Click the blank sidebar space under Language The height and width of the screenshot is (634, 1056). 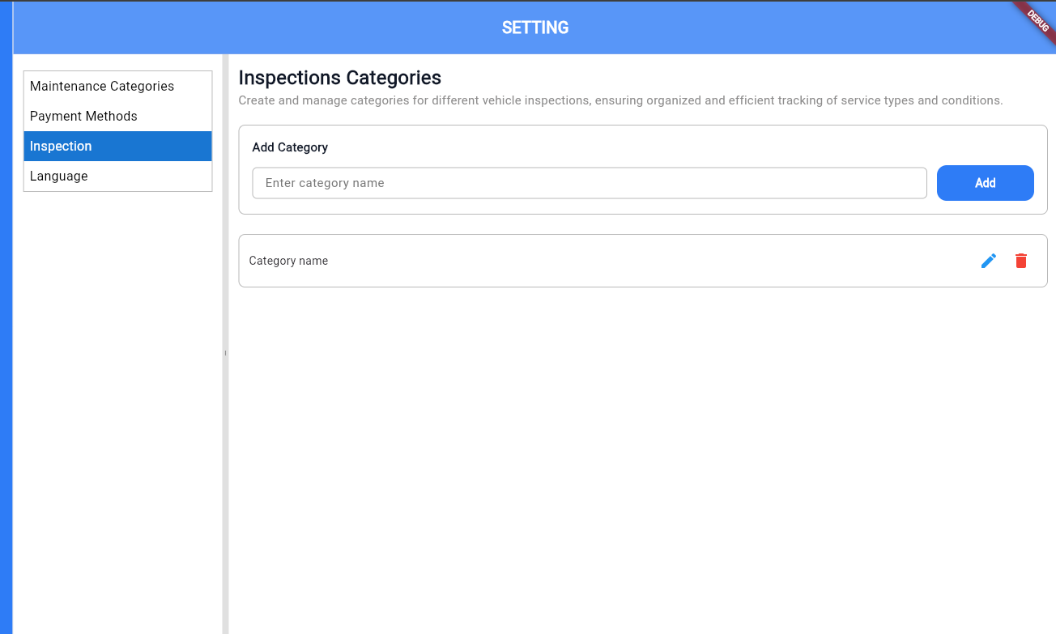117,405
